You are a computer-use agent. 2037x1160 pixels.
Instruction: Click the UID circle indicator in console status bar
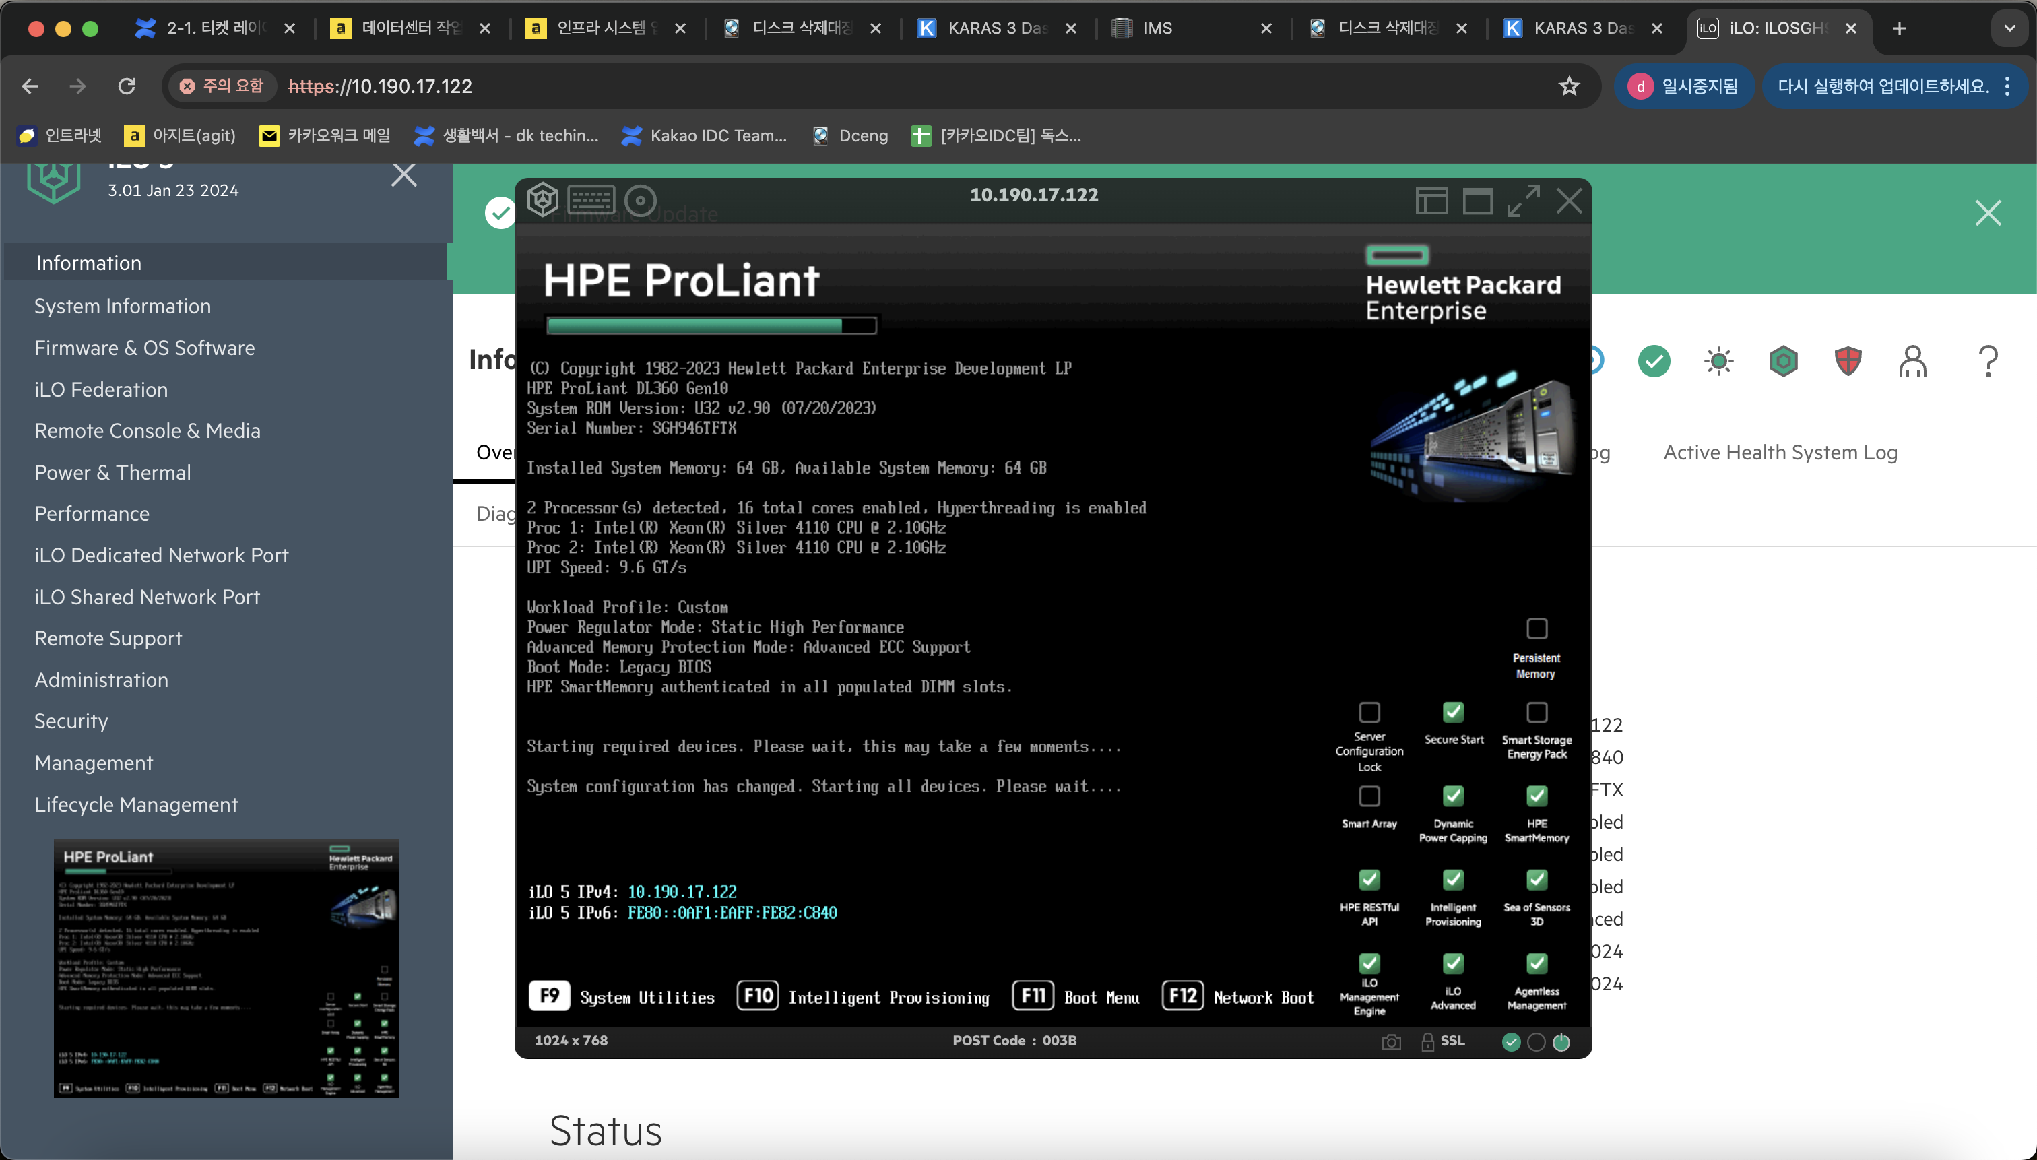click(1536, 1042)
